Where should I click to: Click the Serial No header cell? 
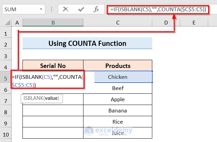pyautogui.click(x=53, y=66)
